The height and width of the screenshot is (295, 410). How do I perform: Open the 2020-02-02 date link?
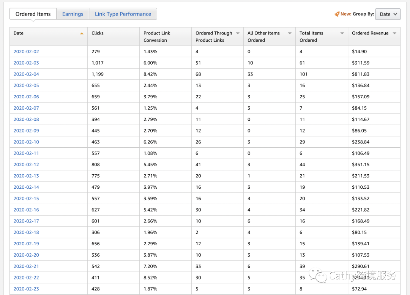click(x=26, y=52)
